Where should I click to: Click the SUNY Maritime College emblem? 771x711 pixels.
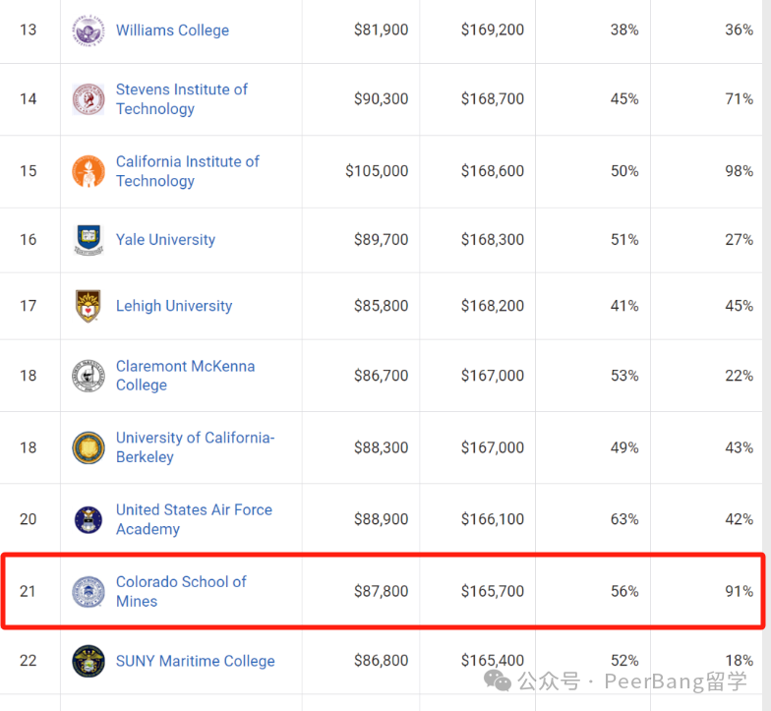pos(89,661)
